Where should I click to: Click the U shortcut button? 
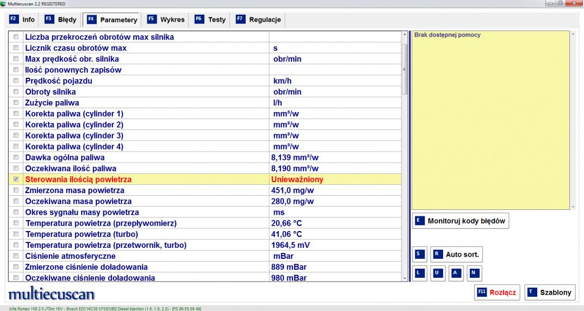tap(438, 272)
